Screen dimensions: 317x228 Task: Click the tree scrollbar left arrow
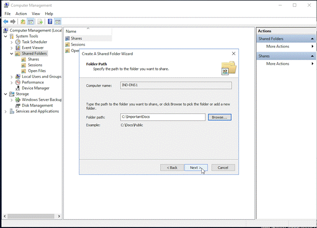click(x=5, y=216)
